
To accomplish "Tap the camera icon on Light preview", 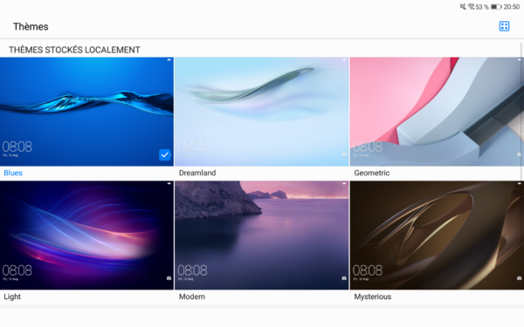I will [x=169, y=278].
